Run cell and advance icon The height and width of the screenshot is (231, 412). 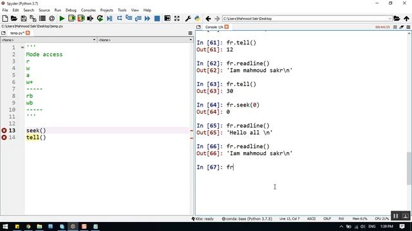pyautogui.click(x=81, y=19)
